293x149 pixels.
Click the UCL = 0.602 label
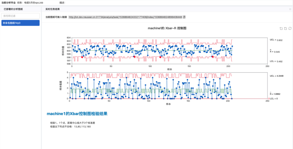(x=276, y=40)
